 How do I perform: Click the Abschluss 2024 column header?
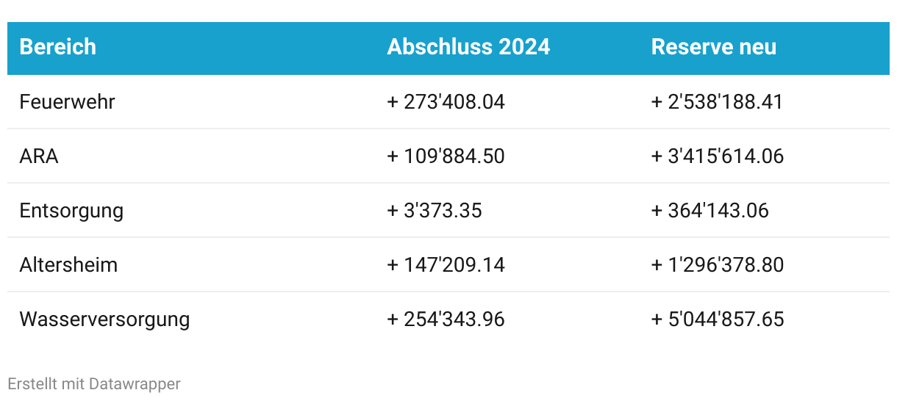pos(468,47)
